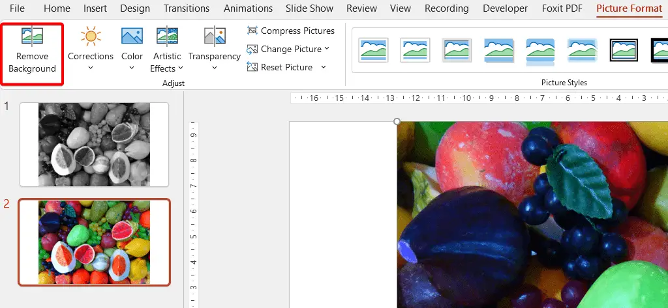Click the Compress Pictures label
This screenshot has height=308, width=668.
pyautogui.click(x=297, y=31)
